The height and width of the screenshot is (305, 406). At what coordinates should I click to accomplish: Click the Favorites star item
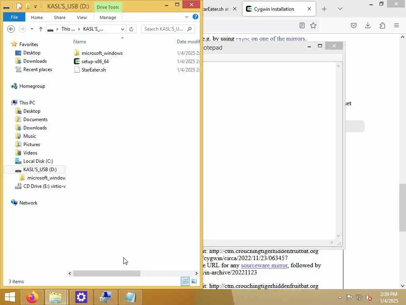click(x=25, y=44)
